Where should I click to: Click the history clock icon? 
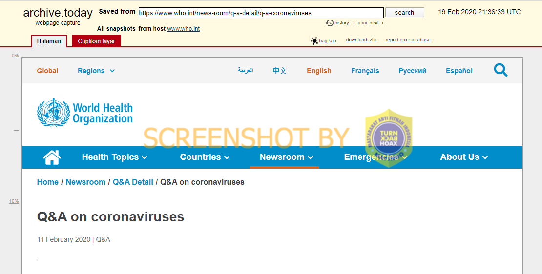tap(330, 23)
